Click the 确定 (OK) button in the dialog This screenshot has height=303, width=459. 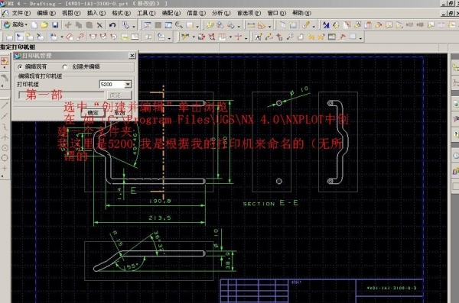coord(93,113)
